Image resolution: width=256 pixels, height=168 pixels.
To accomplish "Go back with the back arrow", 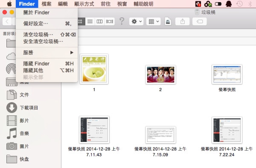I will 7,21.
